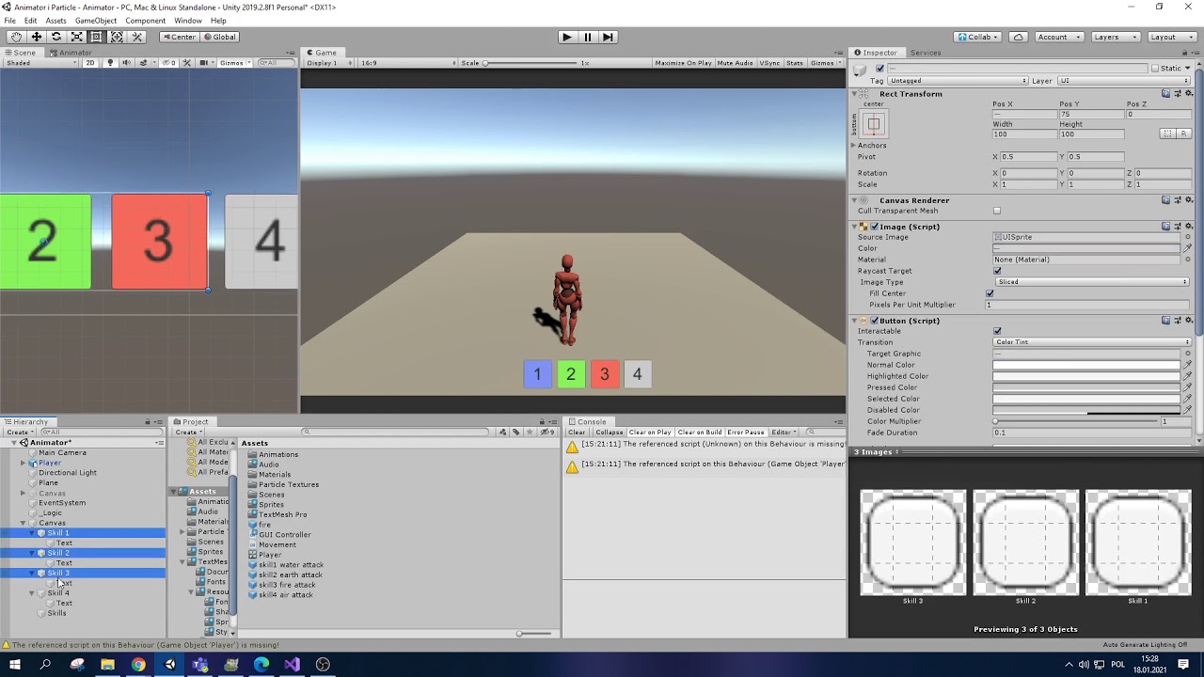The width and height of the screenshot is (1204, 677).
Task: Switch to the Services tab
Action: pyautogui.click(x=926, y=53)
